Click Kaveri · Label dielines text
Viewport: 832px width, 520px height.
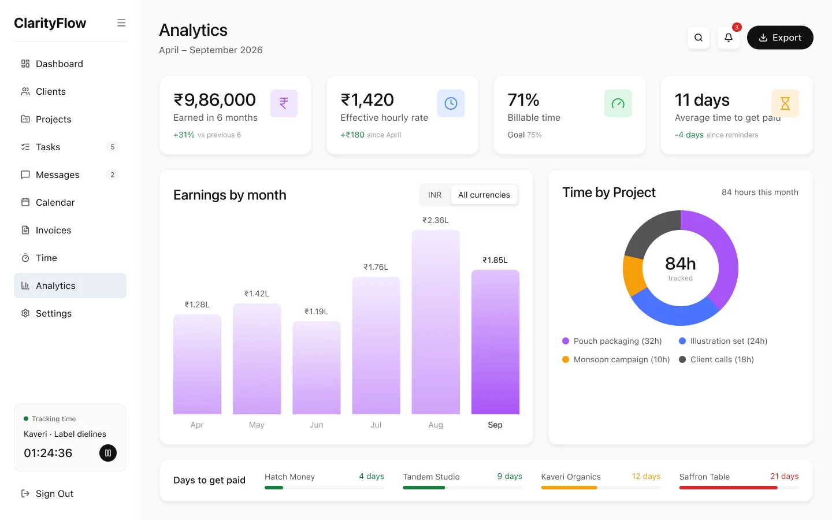pyautogui.click(x=65, y=434)
